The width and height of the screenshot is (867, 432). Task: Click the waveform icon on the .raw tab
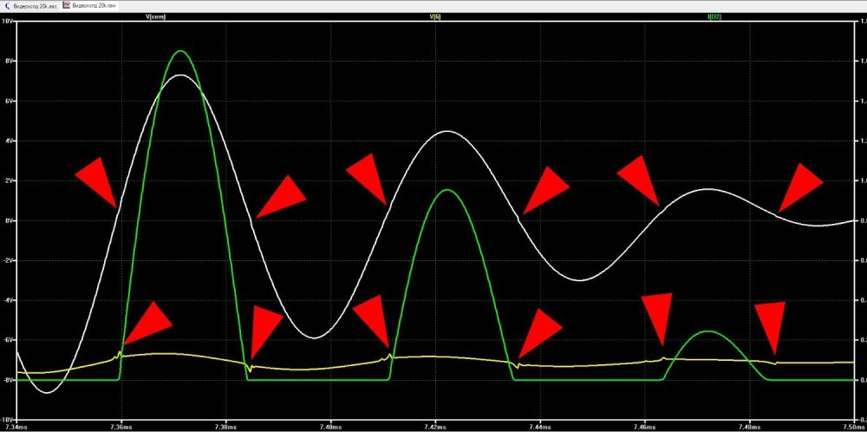click(x=66, y=4)
